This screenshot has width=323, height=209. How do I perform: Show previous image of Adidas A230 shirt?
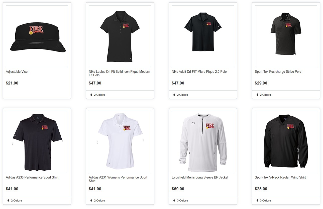tap(12, 144)
